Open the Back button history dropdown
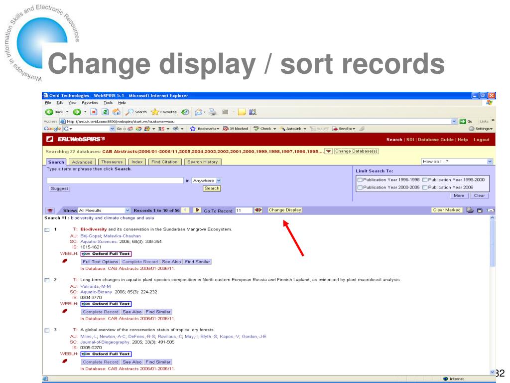Screen dimensions: 510x383 pos(67,112)
